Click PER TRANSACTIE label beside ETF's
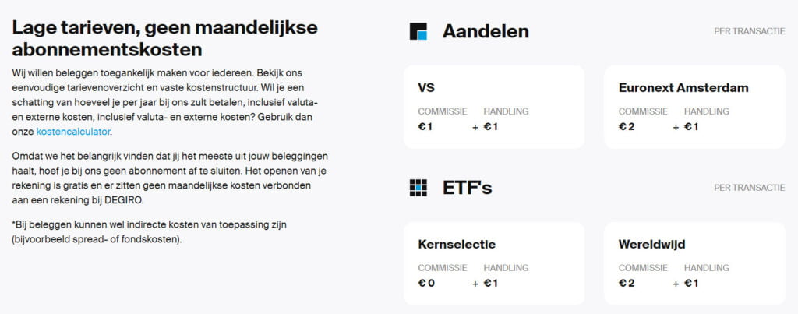 tap(749, 188)
